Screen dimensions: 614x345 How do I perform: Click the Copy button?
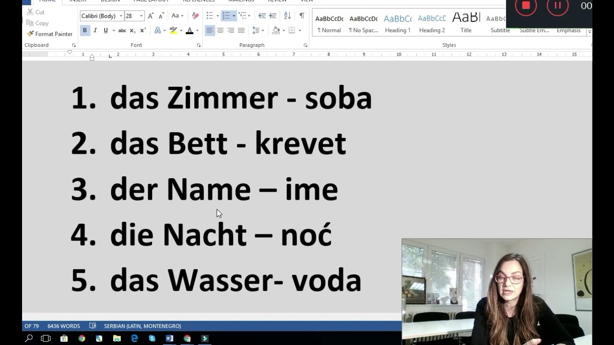(37, 23)
